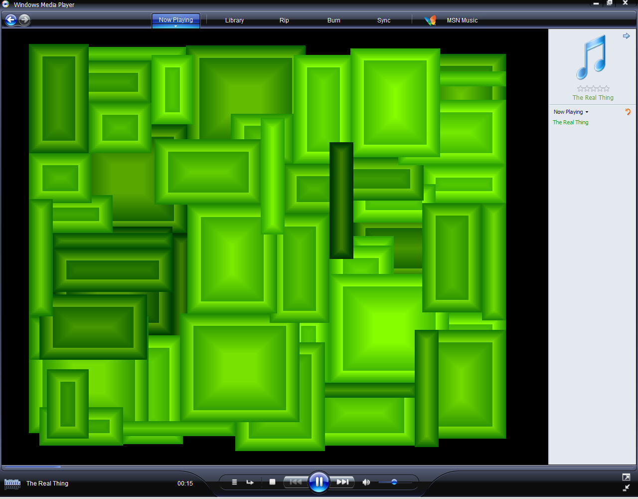Pause the current song
This screenshot has height=499, width=638.
coord(319,482)
